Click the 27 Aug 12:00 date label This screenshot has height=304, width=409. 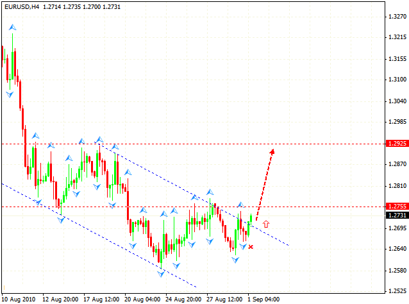[224, 300]
